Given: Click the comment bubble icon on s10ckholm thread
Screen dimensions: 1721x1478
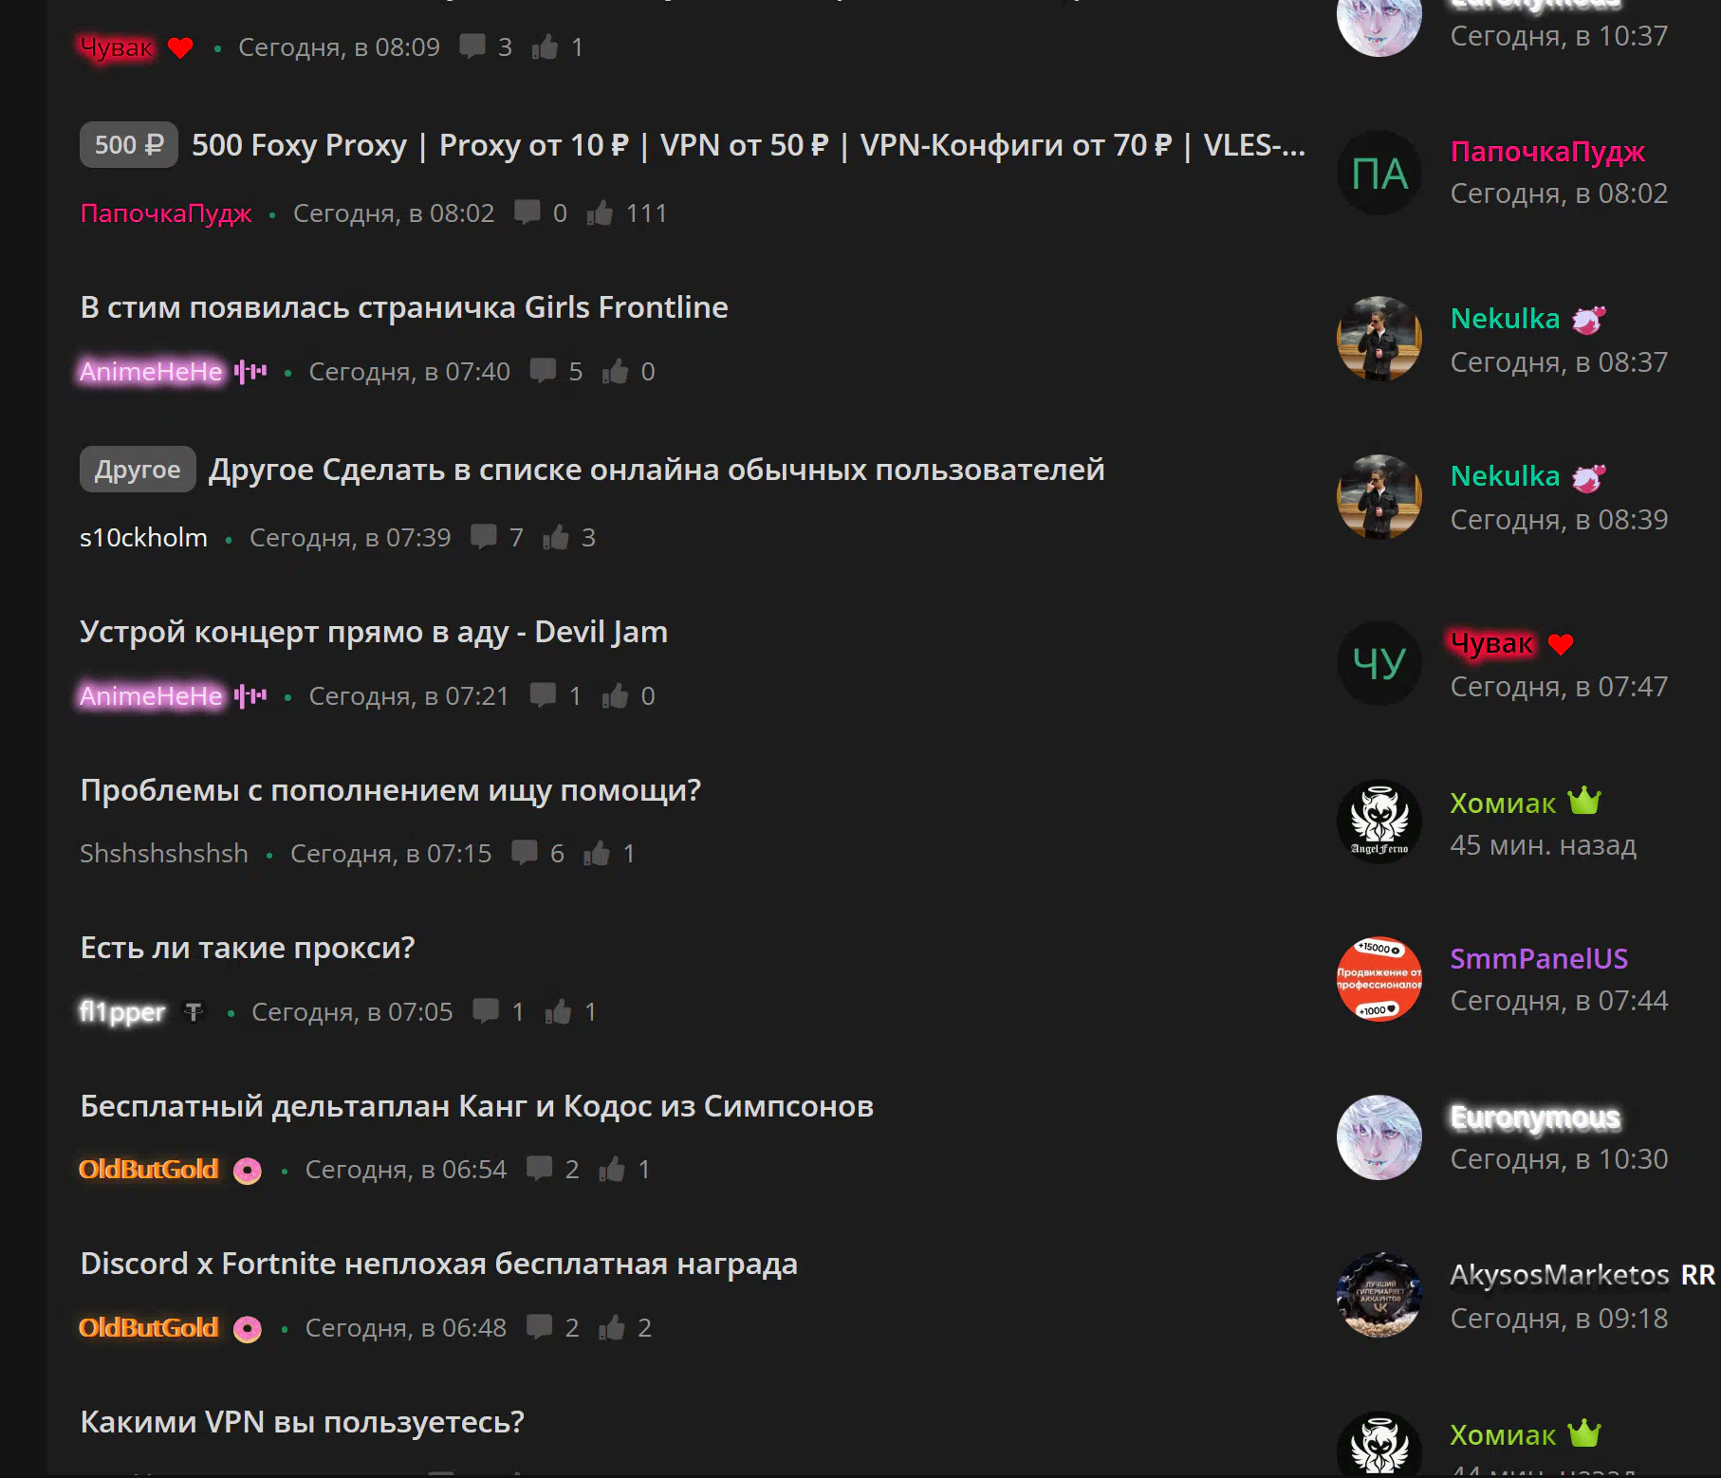Looking at the screenshot, I should [x=484, y=537].
